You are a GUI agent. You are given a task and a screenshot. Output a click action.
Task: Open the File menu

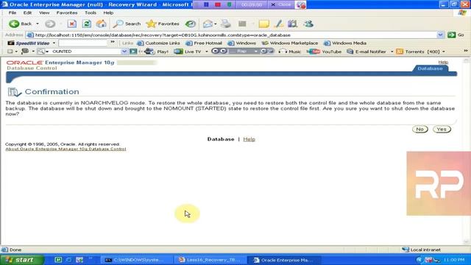13,13
